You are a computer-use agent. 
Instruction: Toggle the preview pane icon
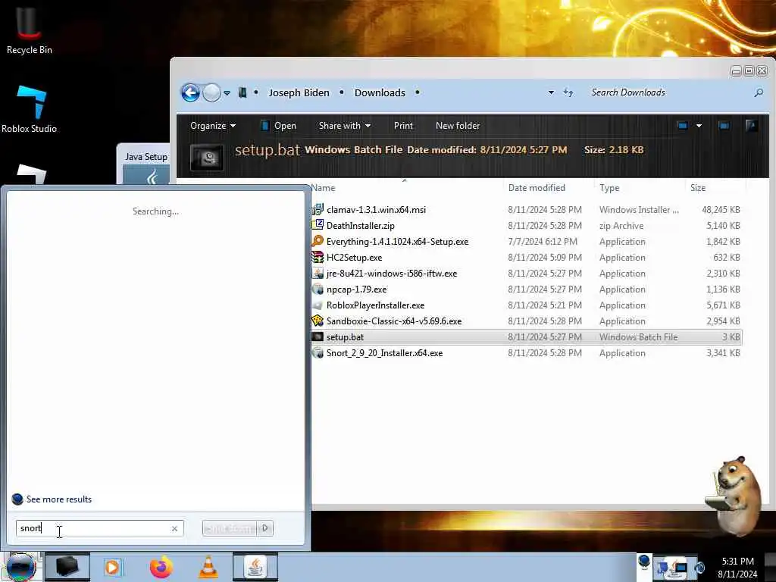click(724, 126)
